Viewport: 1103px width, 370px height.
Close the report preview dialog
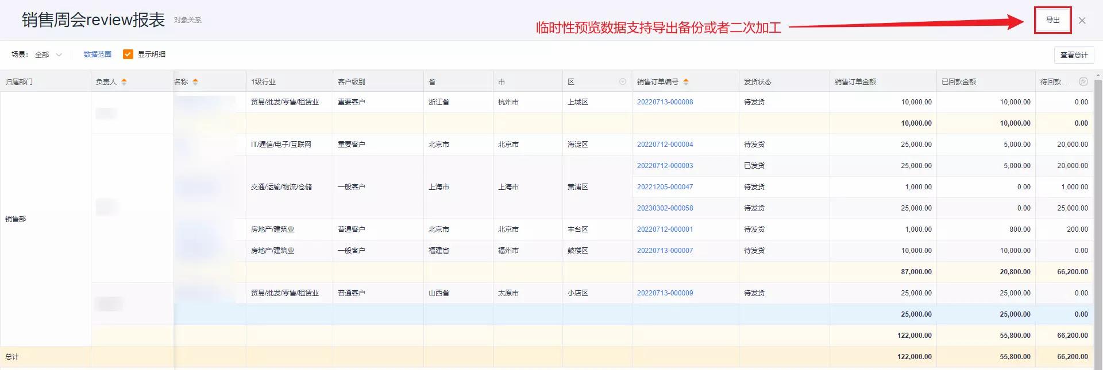pos(1082,21)
